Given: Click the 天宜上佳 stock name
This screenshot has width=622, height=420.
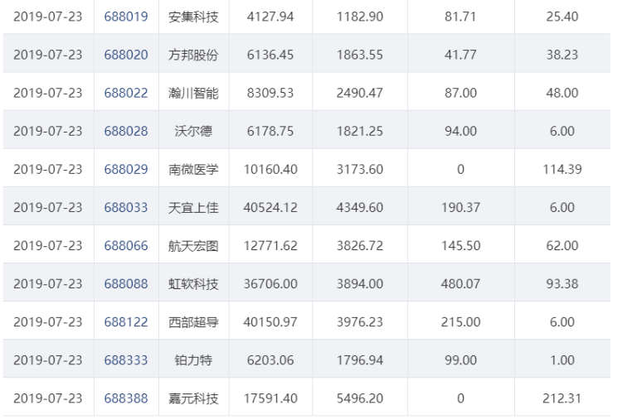Looking at the screenshot, I should point(193,208).
